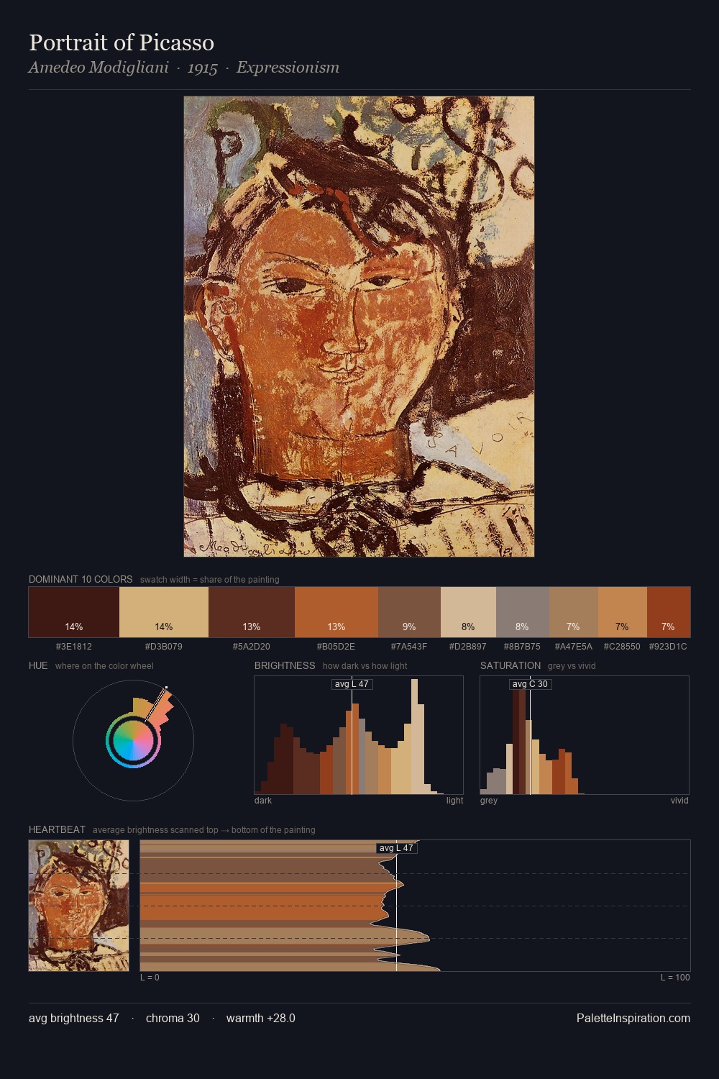Click the 'HUE' section heading

tap(38, 665)
